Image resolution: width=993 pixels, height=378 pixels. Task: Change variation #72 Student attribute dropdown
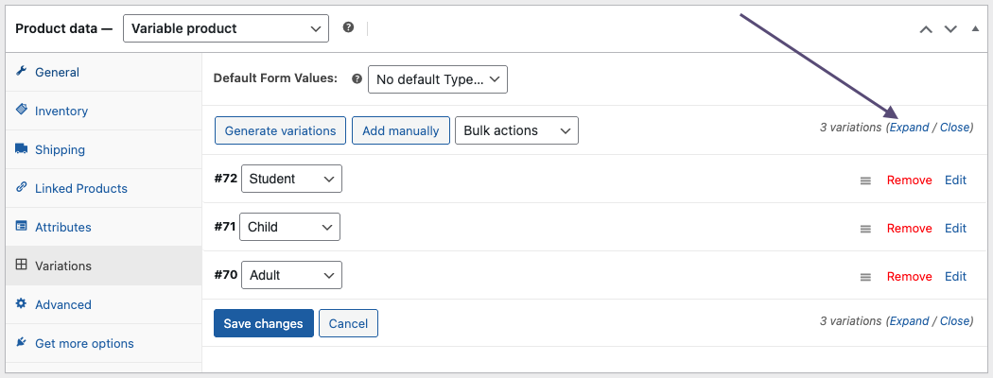click(291, 179)
